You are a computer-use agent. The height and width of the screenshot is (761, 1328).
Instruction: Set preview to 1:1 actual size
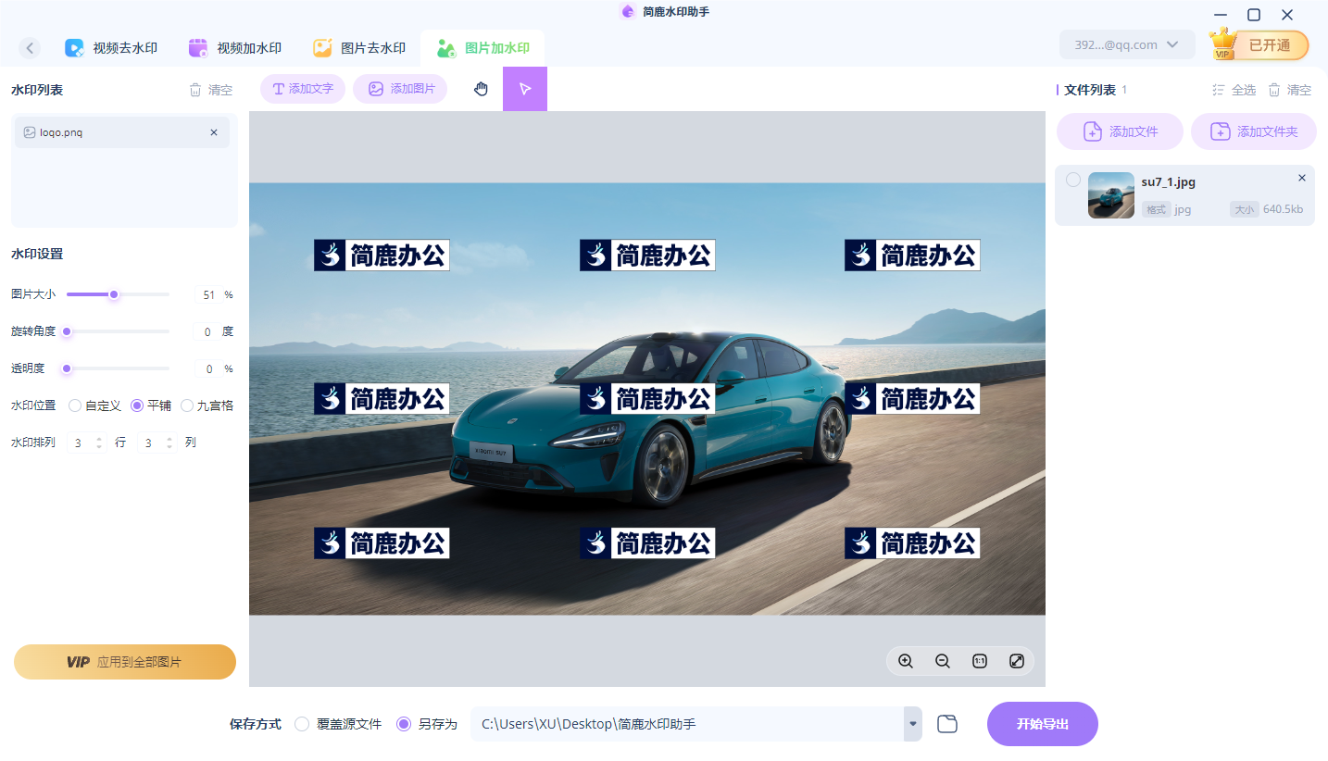[979, 661]
